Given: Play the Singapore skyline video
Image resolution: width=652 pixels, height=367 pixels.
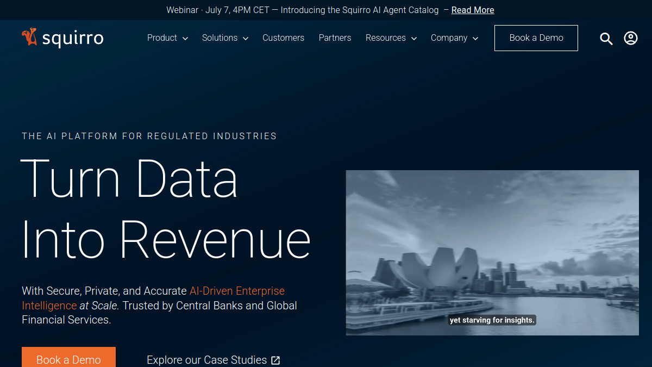Looking at the screenshot, I should coord(492,253).
